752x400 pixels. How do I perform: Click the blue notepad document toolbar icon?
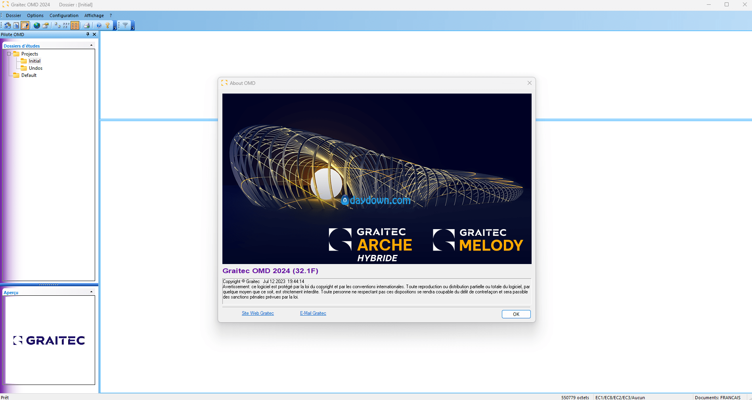(16, 25)
